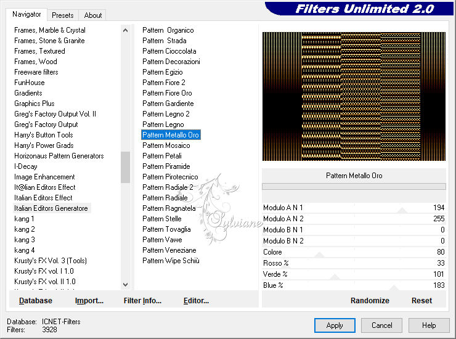Screen dimensions: 456x339
Task: Cancel the filter dialog
Action: point(382,325)
